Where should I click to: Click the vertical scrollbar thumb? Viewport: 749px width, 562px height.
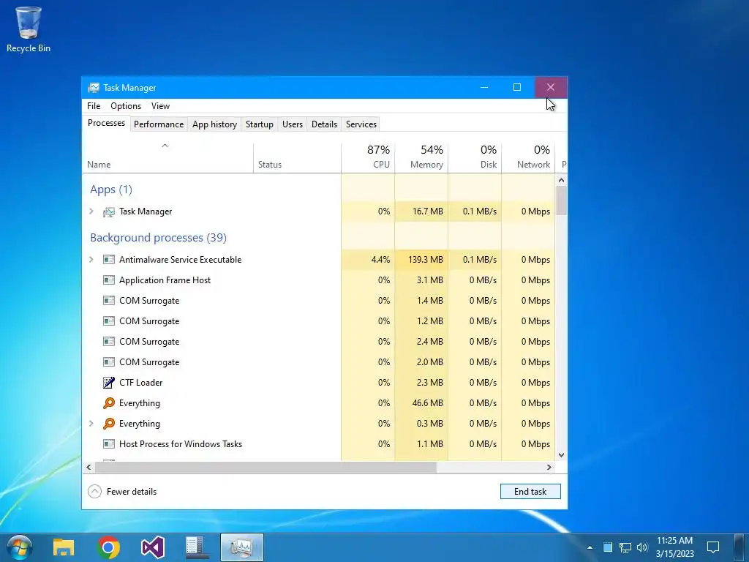(x=561, y=201)
